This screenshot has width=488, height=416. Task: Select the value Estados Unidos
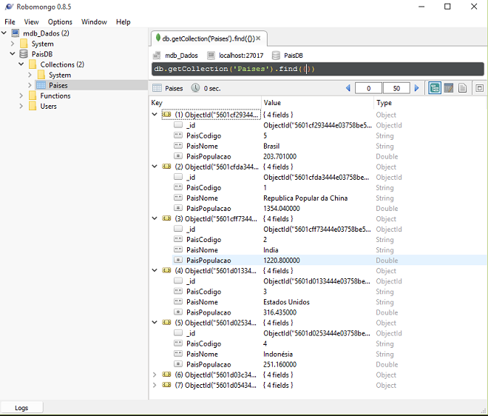click(286, 302)
